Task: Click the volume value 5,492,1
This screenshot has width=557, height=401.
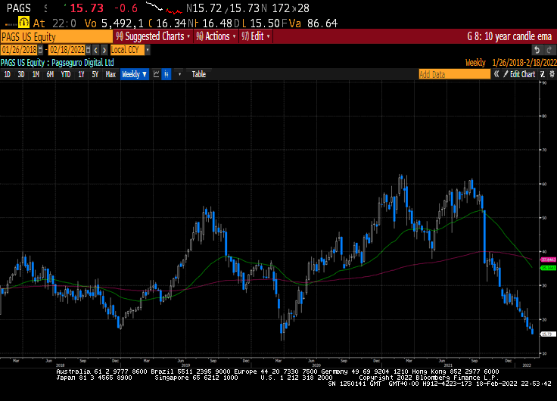Action: tap(122, 23)
